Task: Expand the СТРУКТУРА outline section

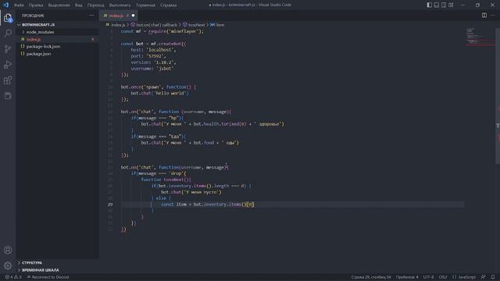Action: tap(57, 263)
